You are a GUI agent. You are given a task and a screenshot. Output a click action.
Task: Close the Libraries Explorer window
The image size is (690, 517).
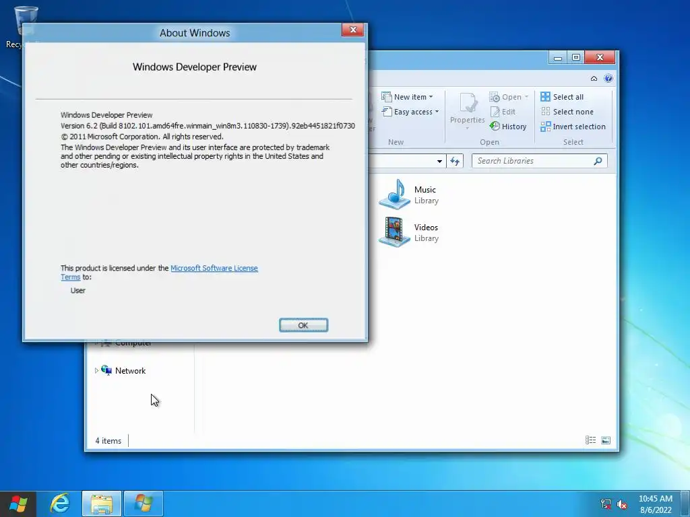[600, 58]
